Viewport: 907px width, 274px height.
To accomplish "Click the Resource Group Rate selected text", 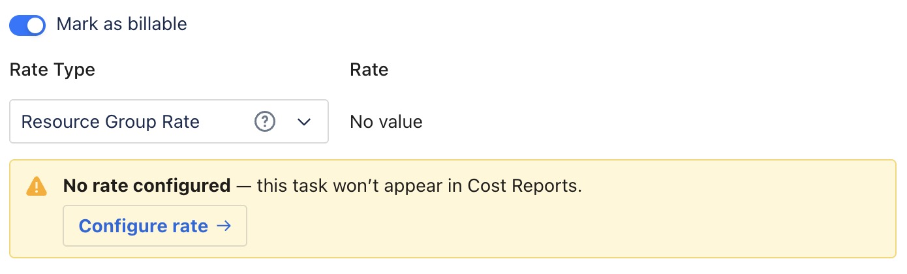I will pos(110,122).
